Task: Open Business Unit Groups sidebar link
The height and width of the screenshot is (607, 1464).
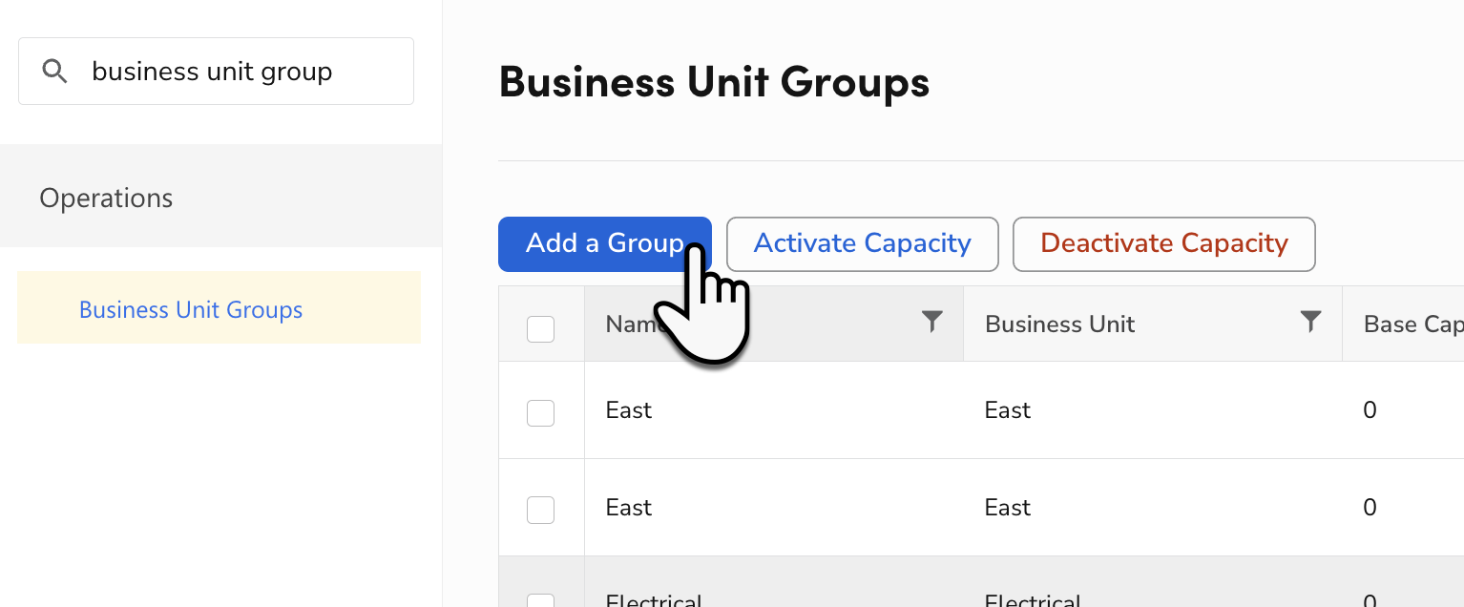Action: (191, 310)
